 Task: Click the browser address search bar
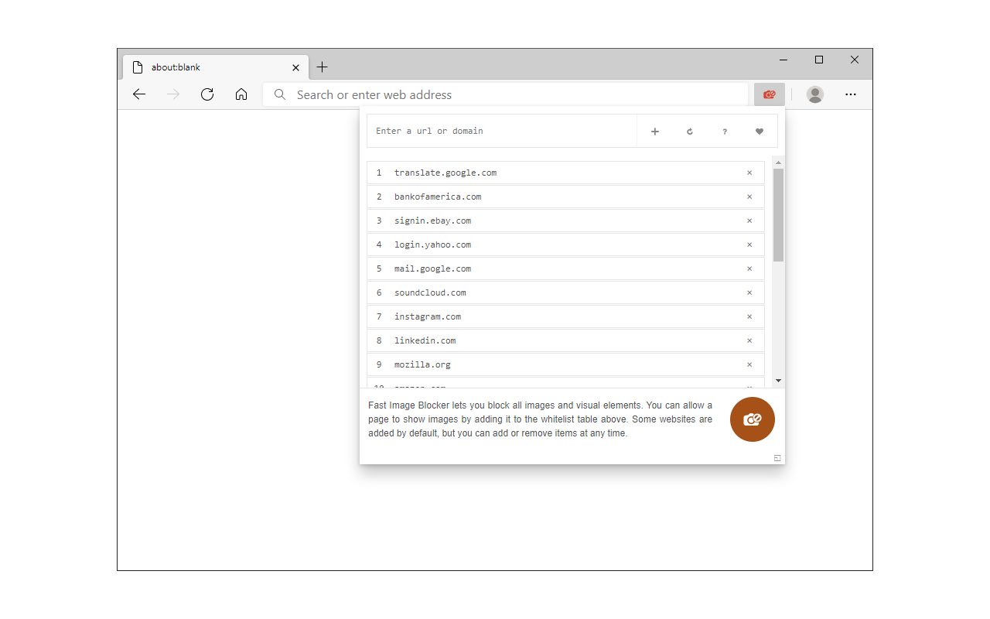[x=506, y=94]
